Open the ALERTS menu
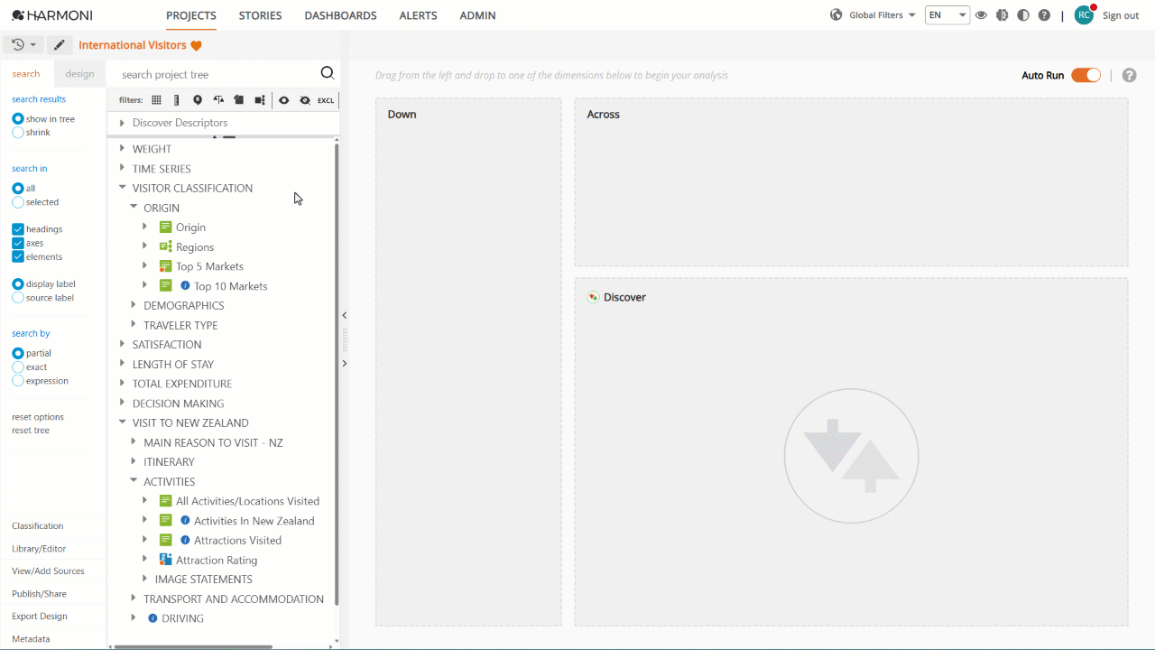 pos(418,15)
